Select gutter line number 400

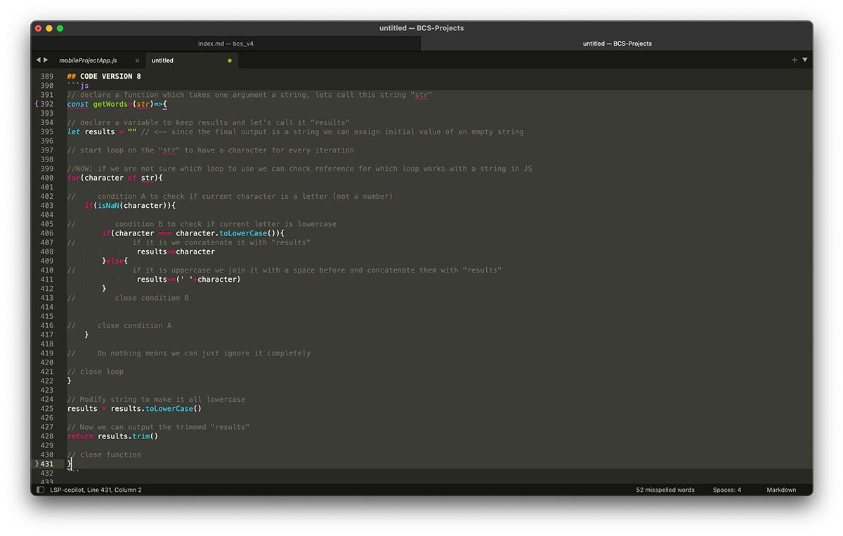46,177
